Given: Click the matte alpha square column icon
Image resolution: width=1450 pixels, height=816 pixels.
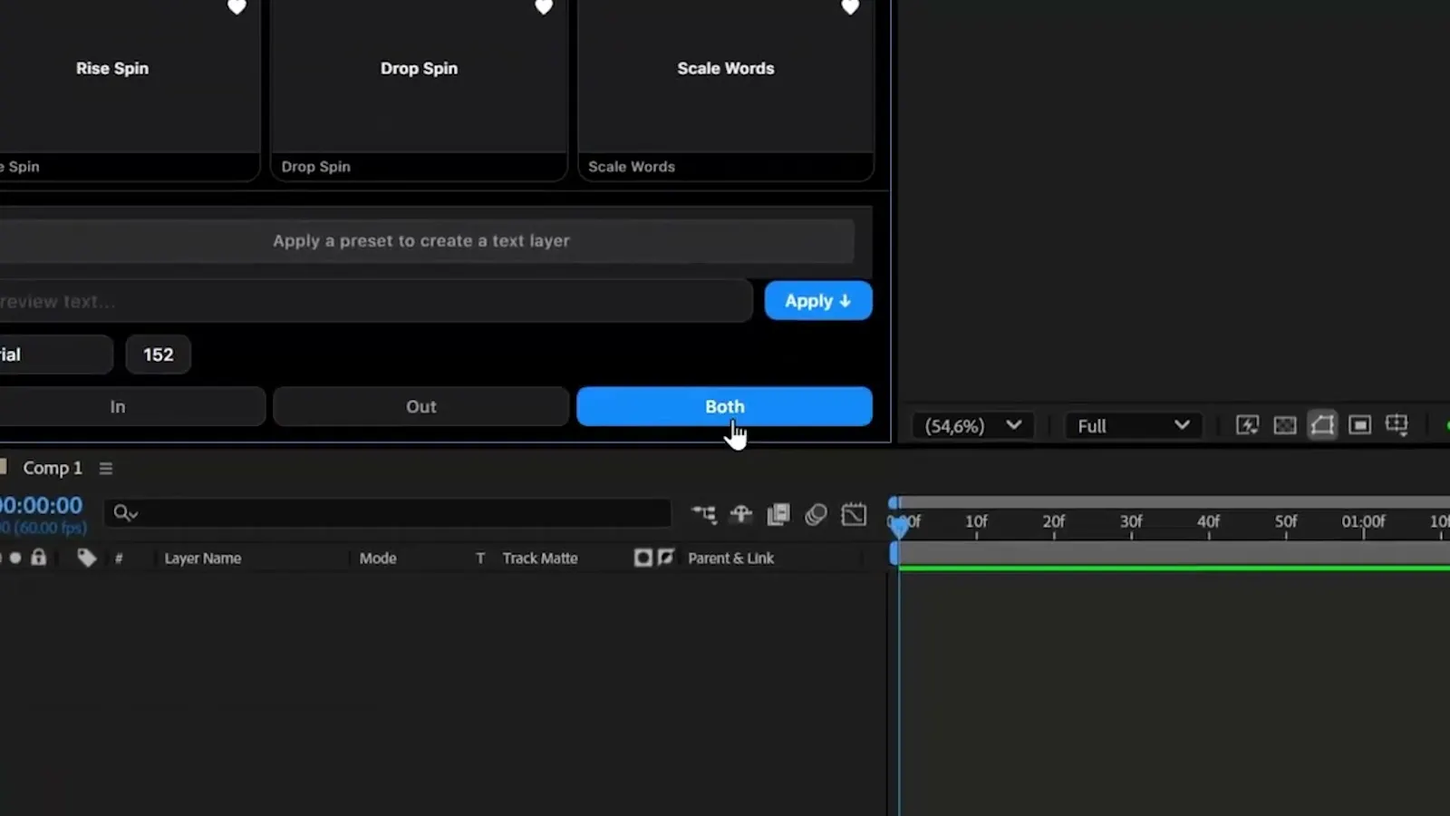Looking at the screenshot, I should (x=643, y=558).
